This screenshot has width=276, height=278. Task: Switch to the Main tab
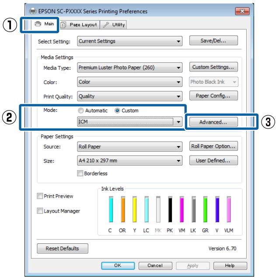[44, 24]
